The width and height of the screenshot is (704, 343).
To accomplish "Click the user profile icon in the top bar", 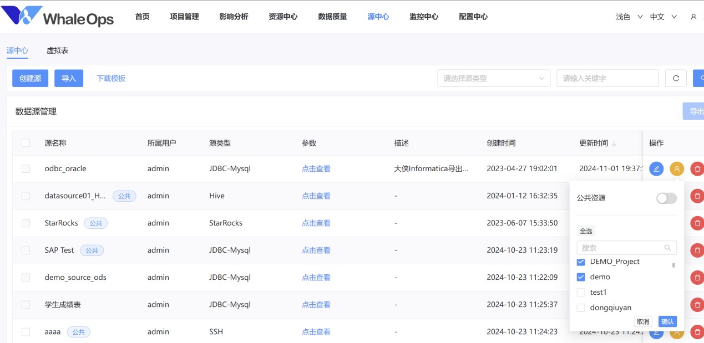I will pyautogui.click(x=693, y=17).
